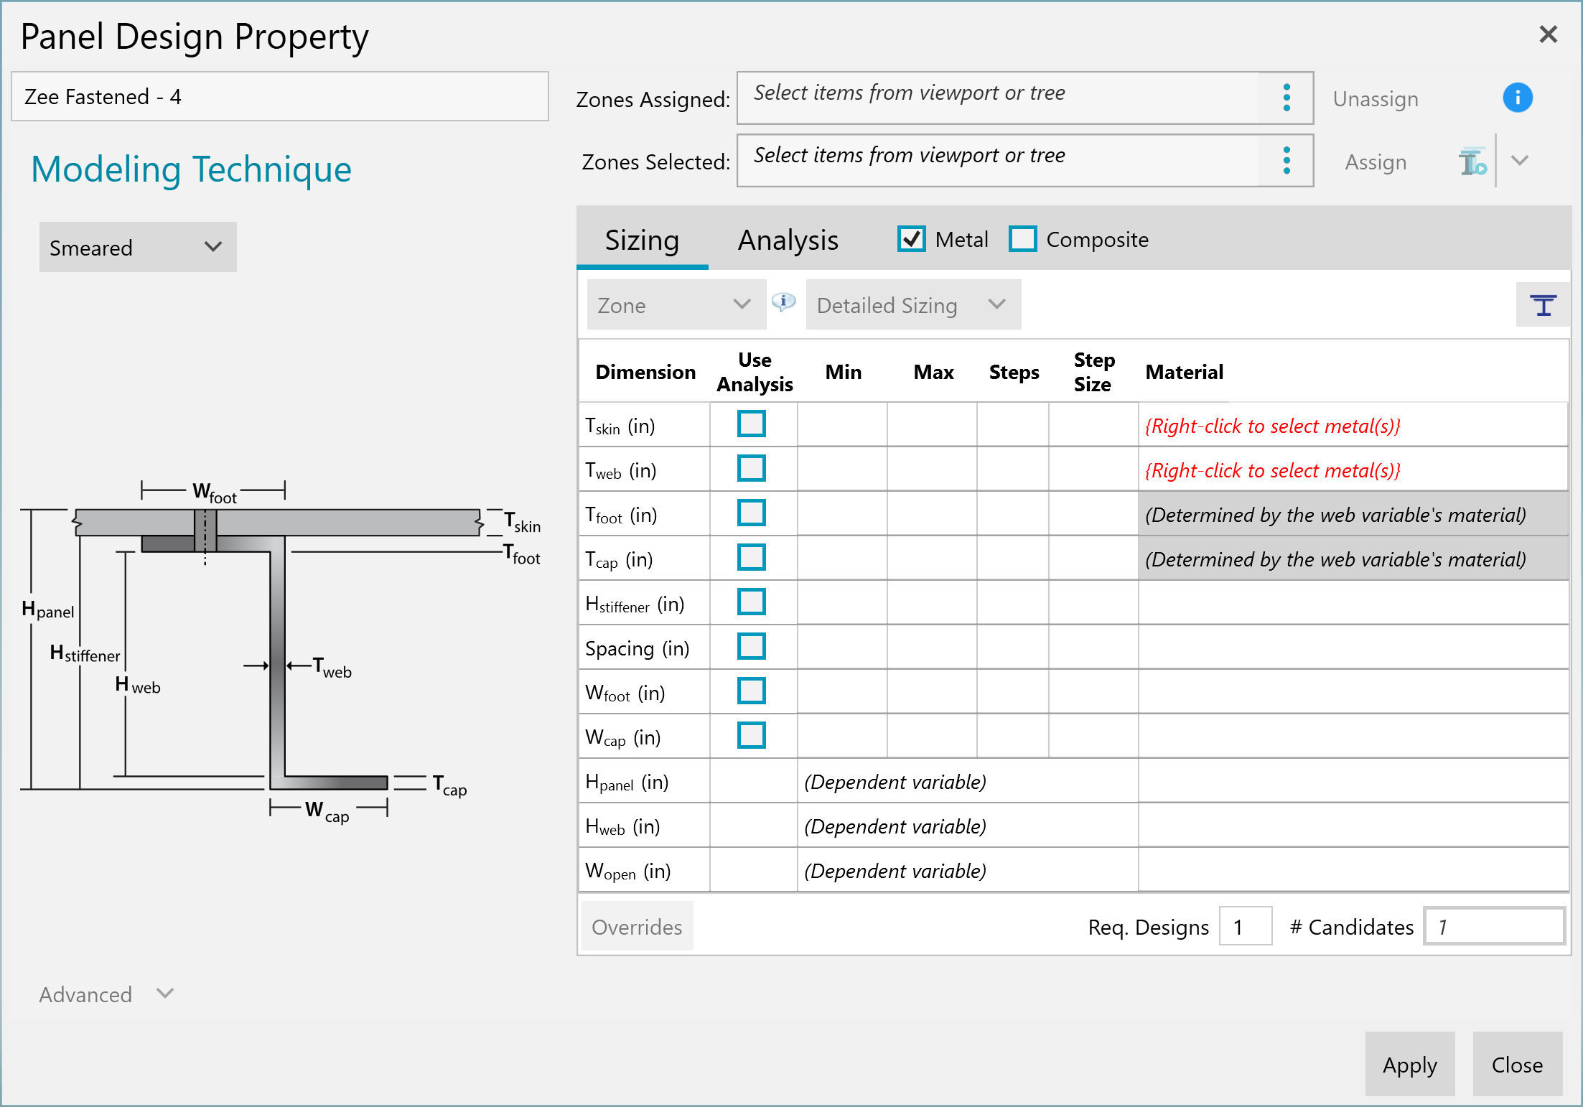The image size is (1583, 1107).
Task: Click the Hweb Dependent variable cell
Action: tap(967, 826)
